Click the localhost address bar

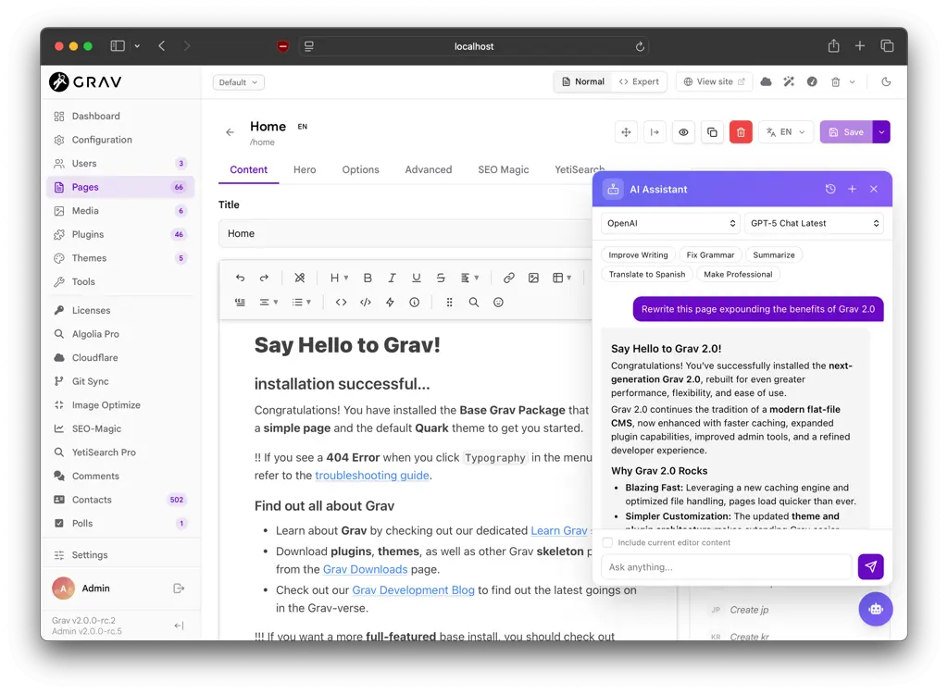tap(474, 46)
